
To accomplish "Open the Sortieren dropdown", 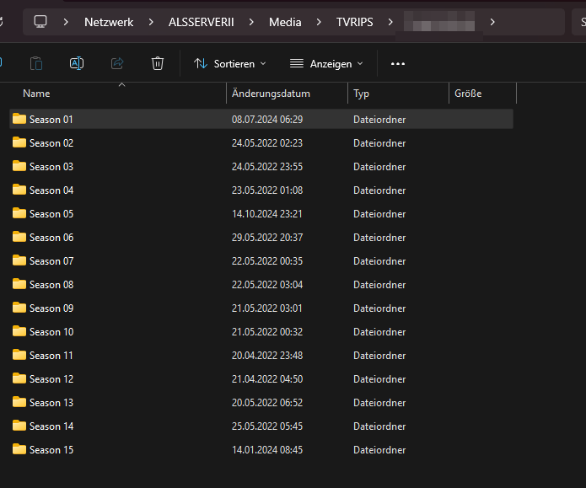I will 230,64.
